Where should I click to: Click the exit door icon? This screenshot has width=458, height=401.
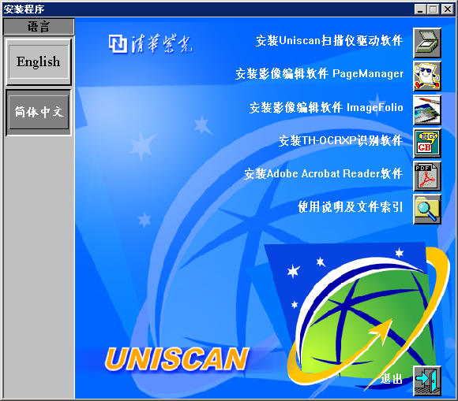(427, 381)
